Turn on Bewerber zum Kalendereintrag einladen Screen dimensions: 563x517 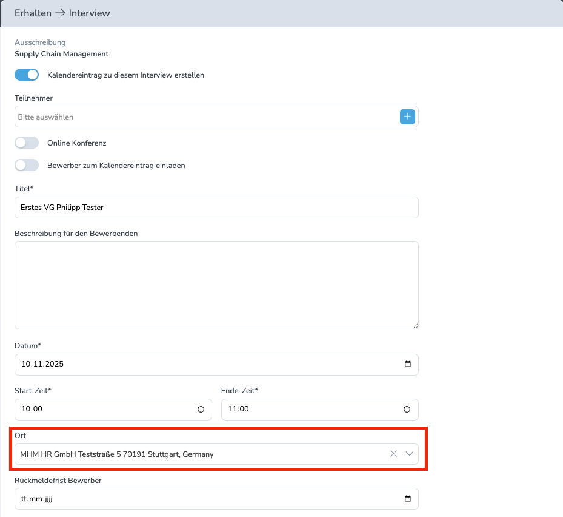27,165
